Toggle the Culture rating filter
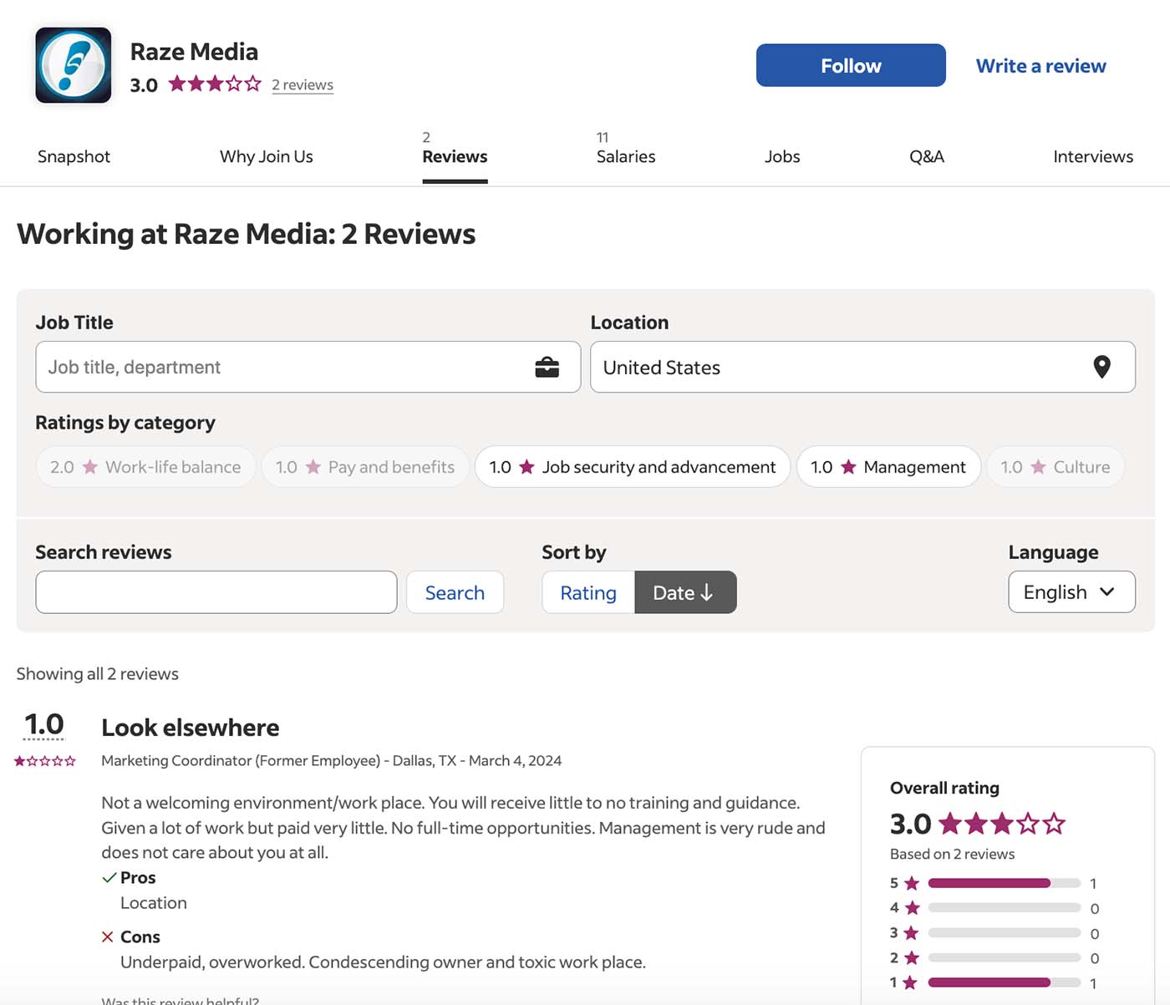Image resolution: width=1170 pixels, height=1005 pixels. click(x=1056, y=467)
